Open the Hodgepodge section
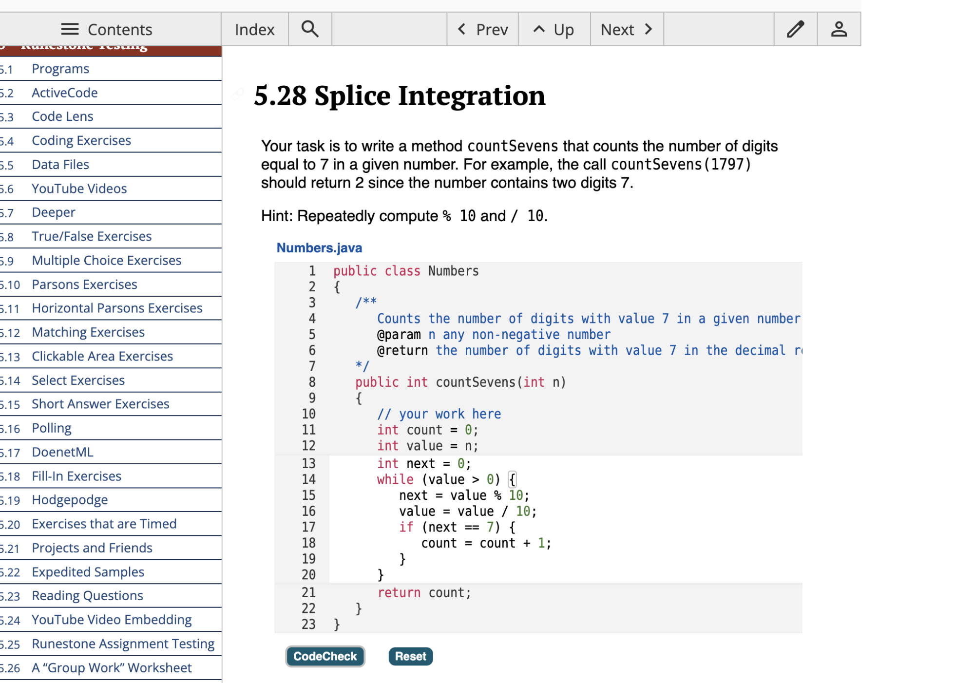The height and width of the screenshot is (683, 974). (70, 500)
